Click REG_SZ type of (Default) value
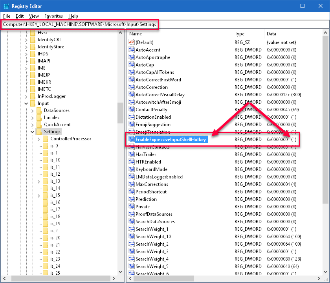 242,42
